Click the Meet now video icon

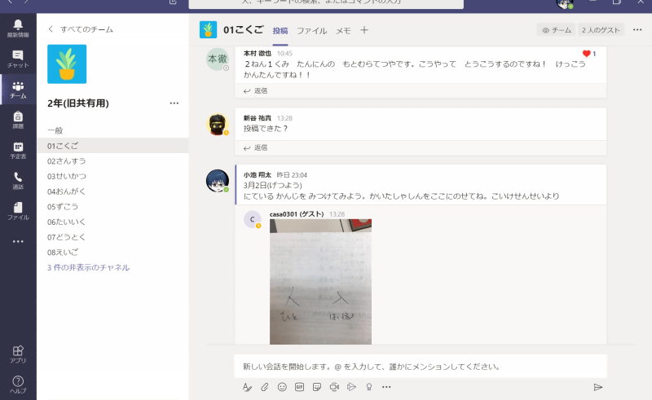(334, 387)
